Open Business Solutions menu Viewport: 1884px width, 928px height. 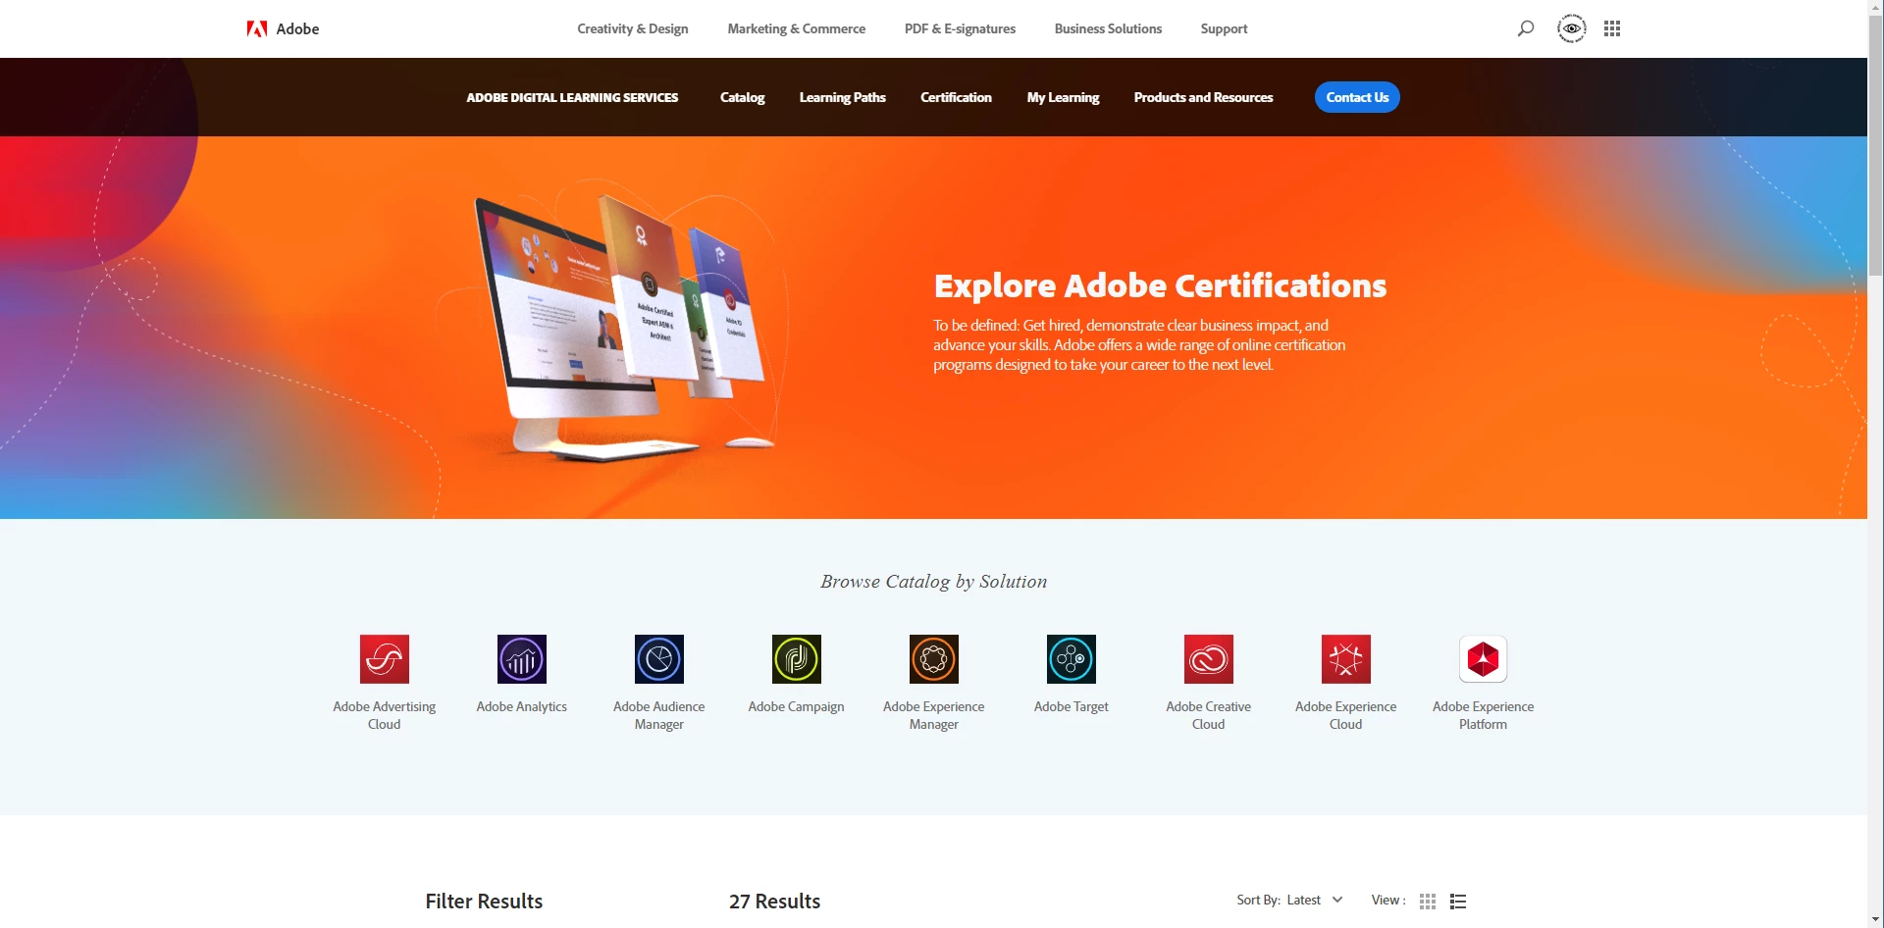[x=1108, y=28]
